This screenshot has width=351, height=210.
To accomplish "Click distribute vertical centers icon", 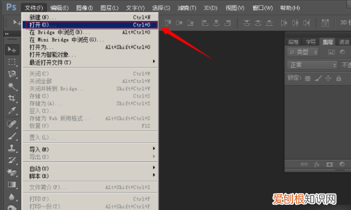I will tap(258, 23).
